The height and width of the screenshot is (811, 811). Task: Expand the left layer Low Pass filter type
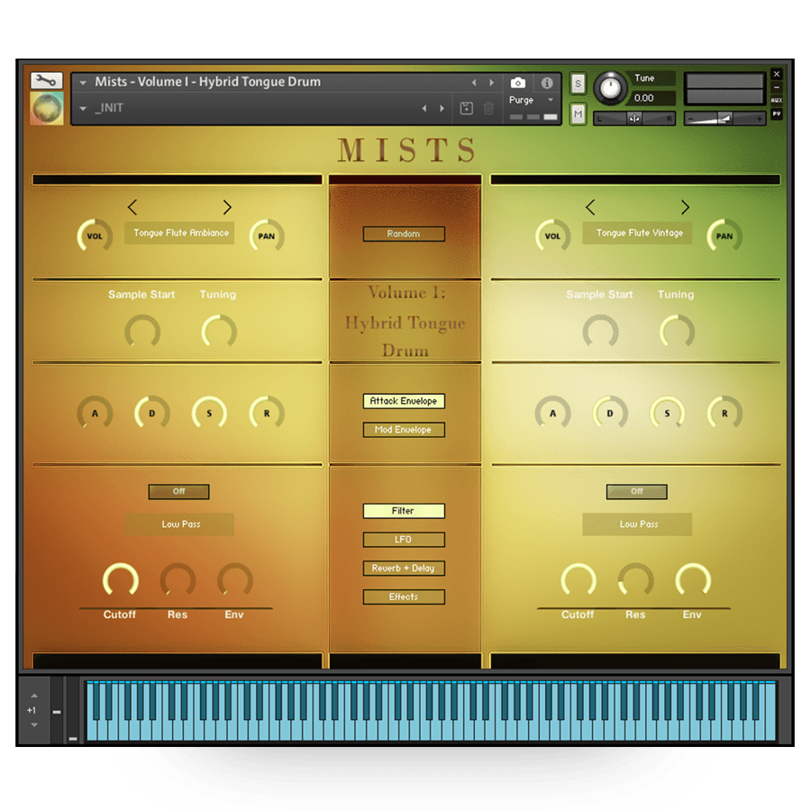click(x=180, y=524)
